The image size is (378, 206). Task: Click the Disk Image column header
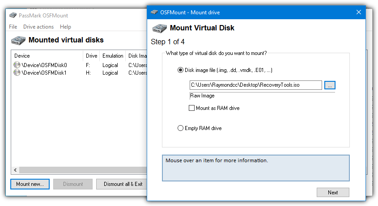[136, 56]
